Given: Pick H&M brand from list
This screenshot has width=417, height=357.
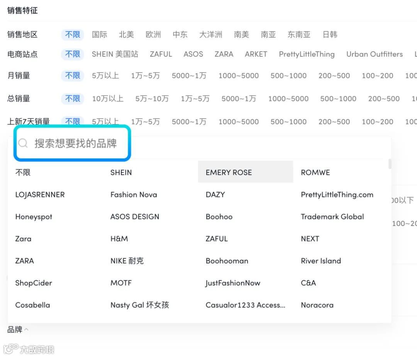Looking at the screenshot, I should pyautogui.click(x=119, y=239).
